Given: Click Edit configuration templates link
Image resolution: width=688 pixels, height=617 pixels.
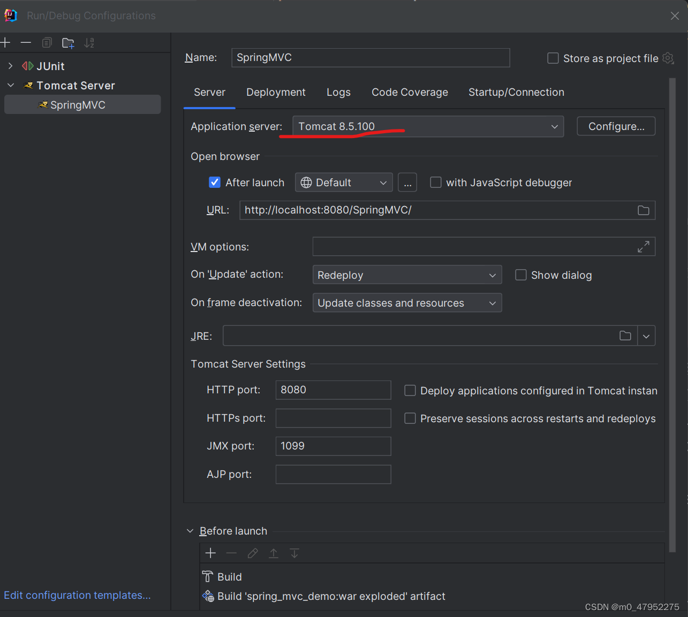Looking at the screenshot, I should tap(77, 595).
